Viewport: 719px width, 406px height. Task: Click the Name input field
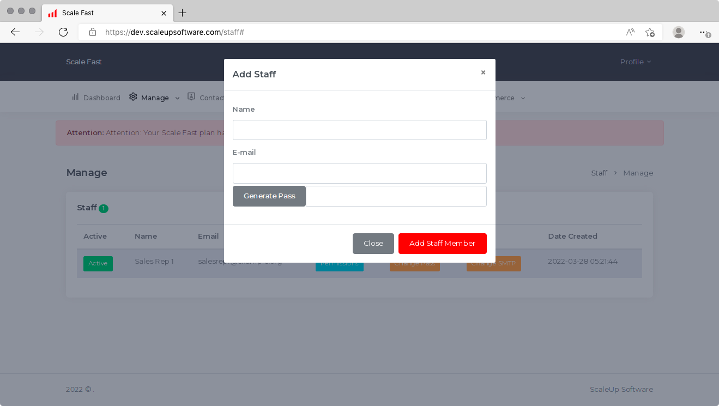359,130
